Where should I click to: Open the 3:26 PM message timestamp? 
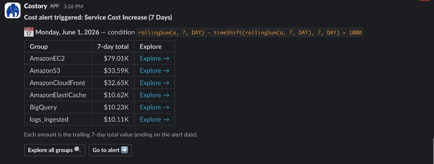pyautogui.click(x=73, y=6)
